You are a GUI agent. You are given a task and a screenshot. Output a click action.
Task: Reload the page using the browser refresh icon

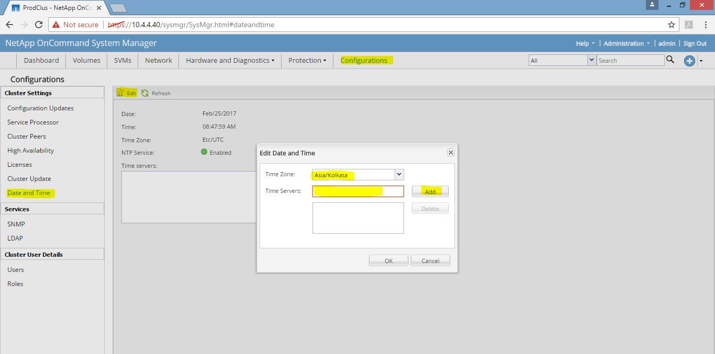click(39, 24)
